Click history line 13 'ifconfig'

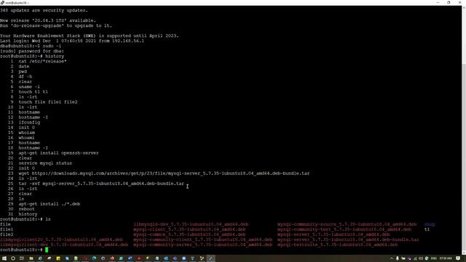pos(29,122)
